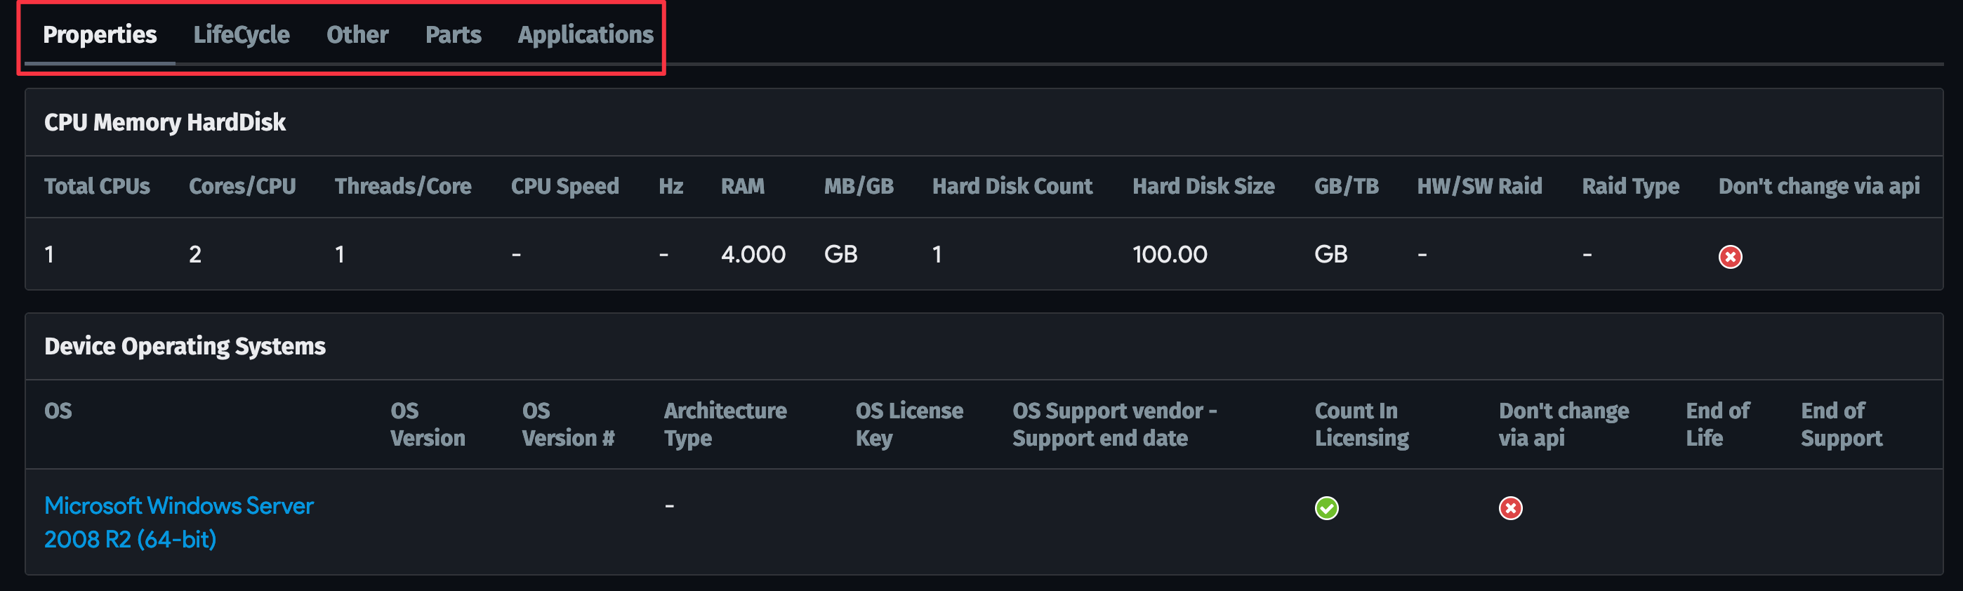Click the Total CPUs column header

click(x=97, y=187)
